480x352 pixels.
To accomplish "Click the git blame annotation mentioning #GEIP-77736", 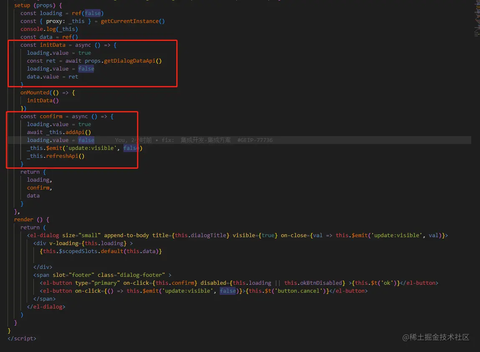I will 194,140.
